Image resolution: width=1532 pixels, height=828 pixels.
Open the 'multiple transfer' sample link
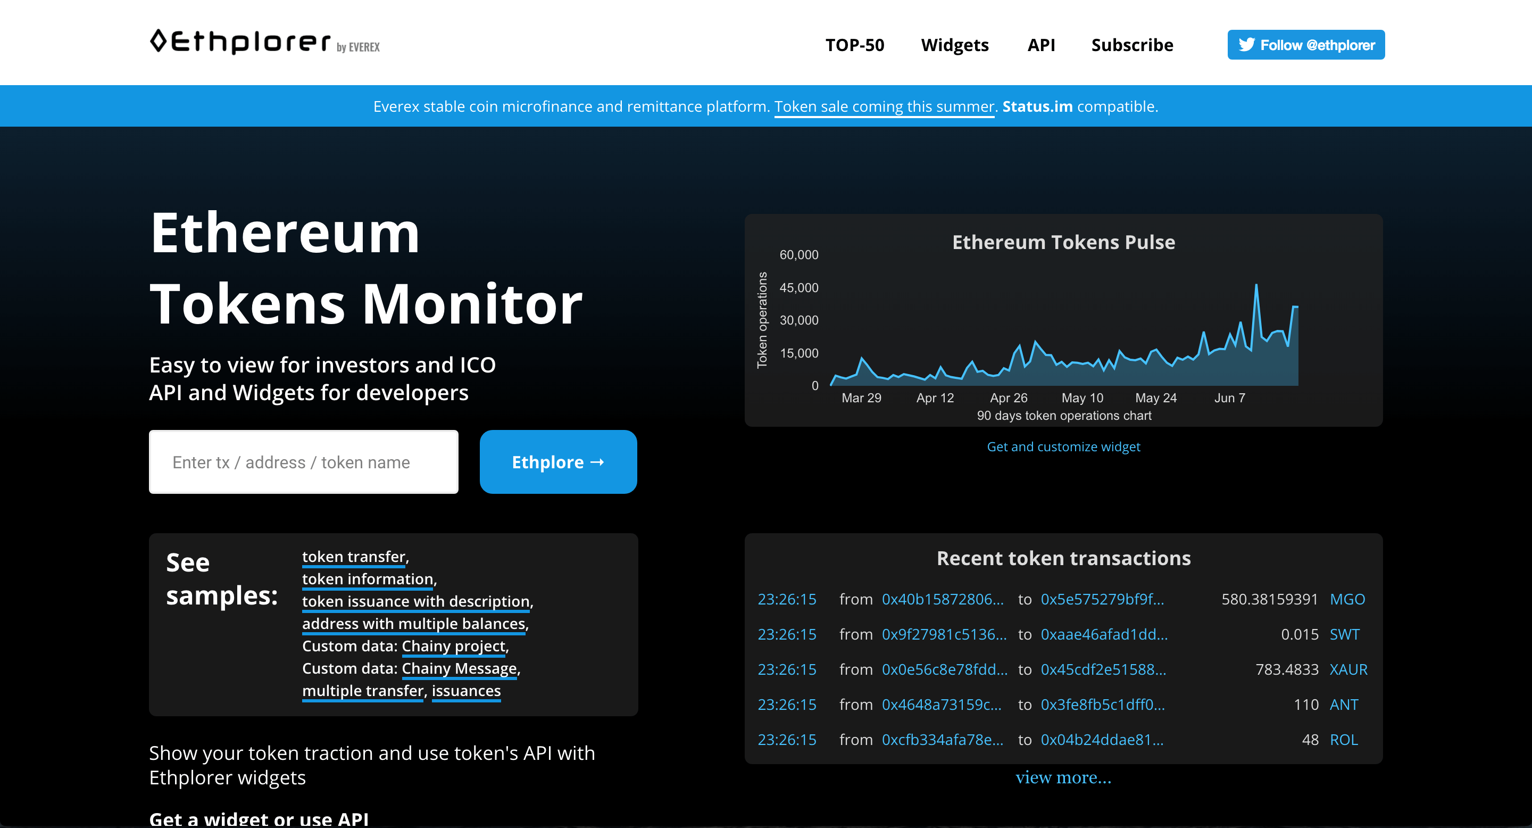363,691
